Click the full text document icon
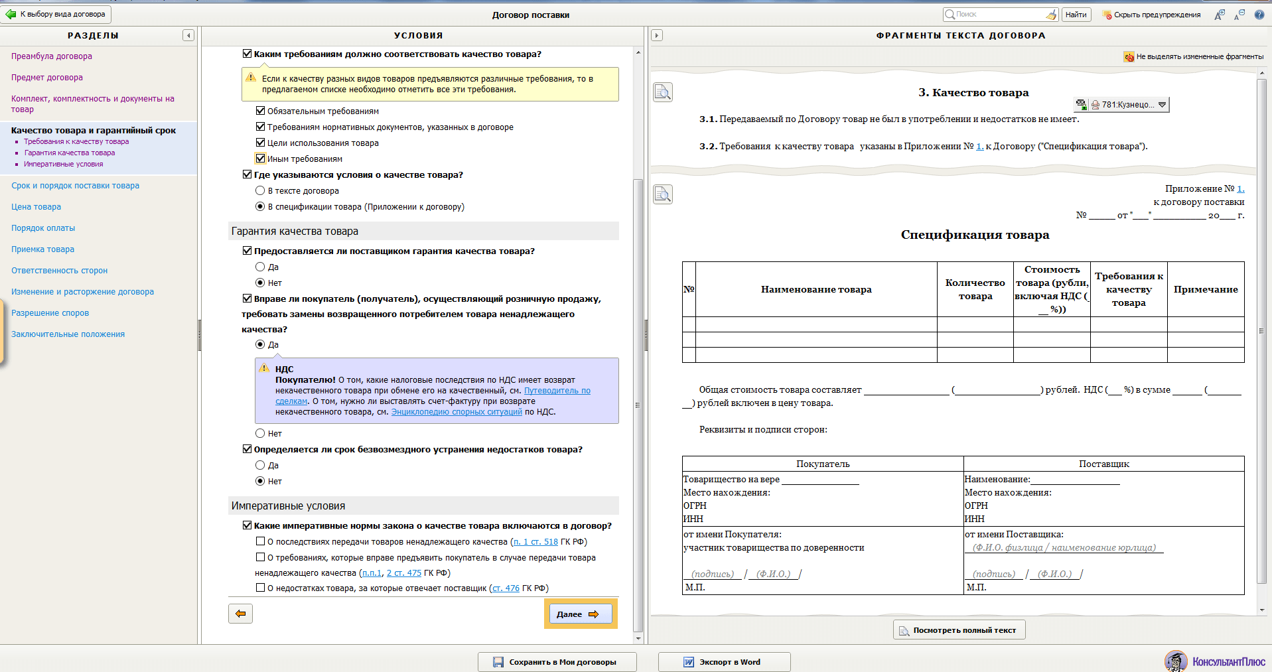The width and height of the screenshot is (1272, 672). click(904, 631)
